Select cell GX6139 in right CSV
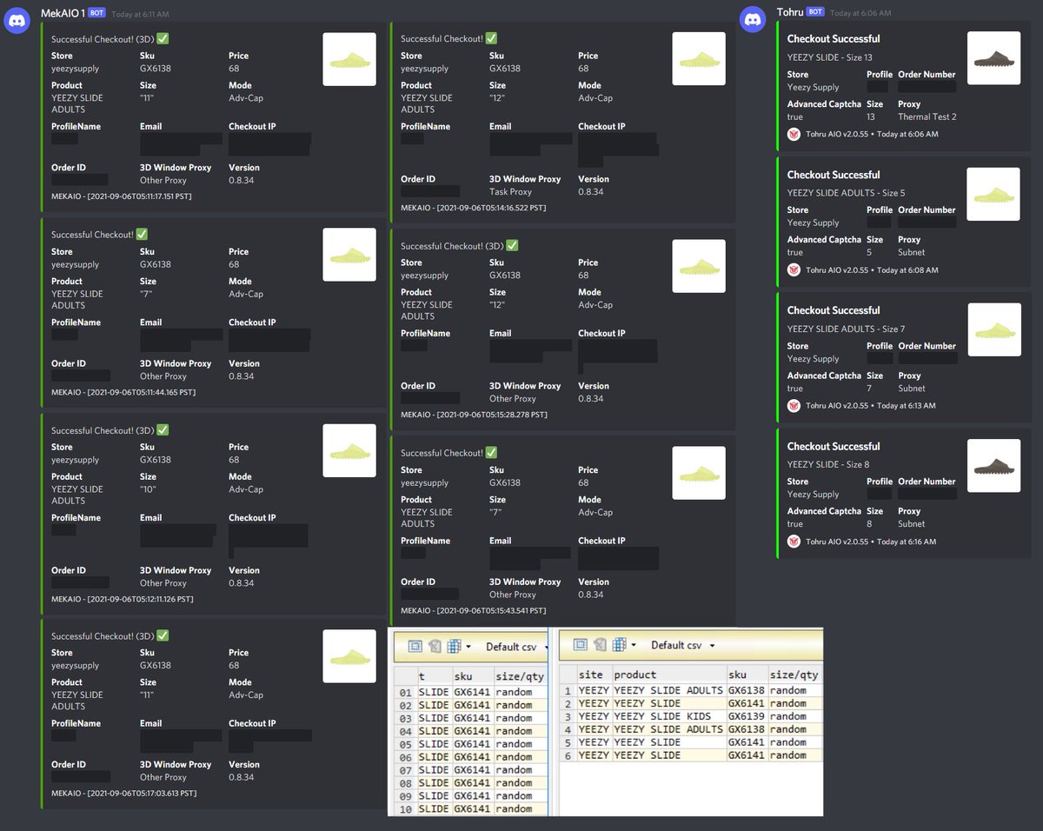 coord(747,716)
